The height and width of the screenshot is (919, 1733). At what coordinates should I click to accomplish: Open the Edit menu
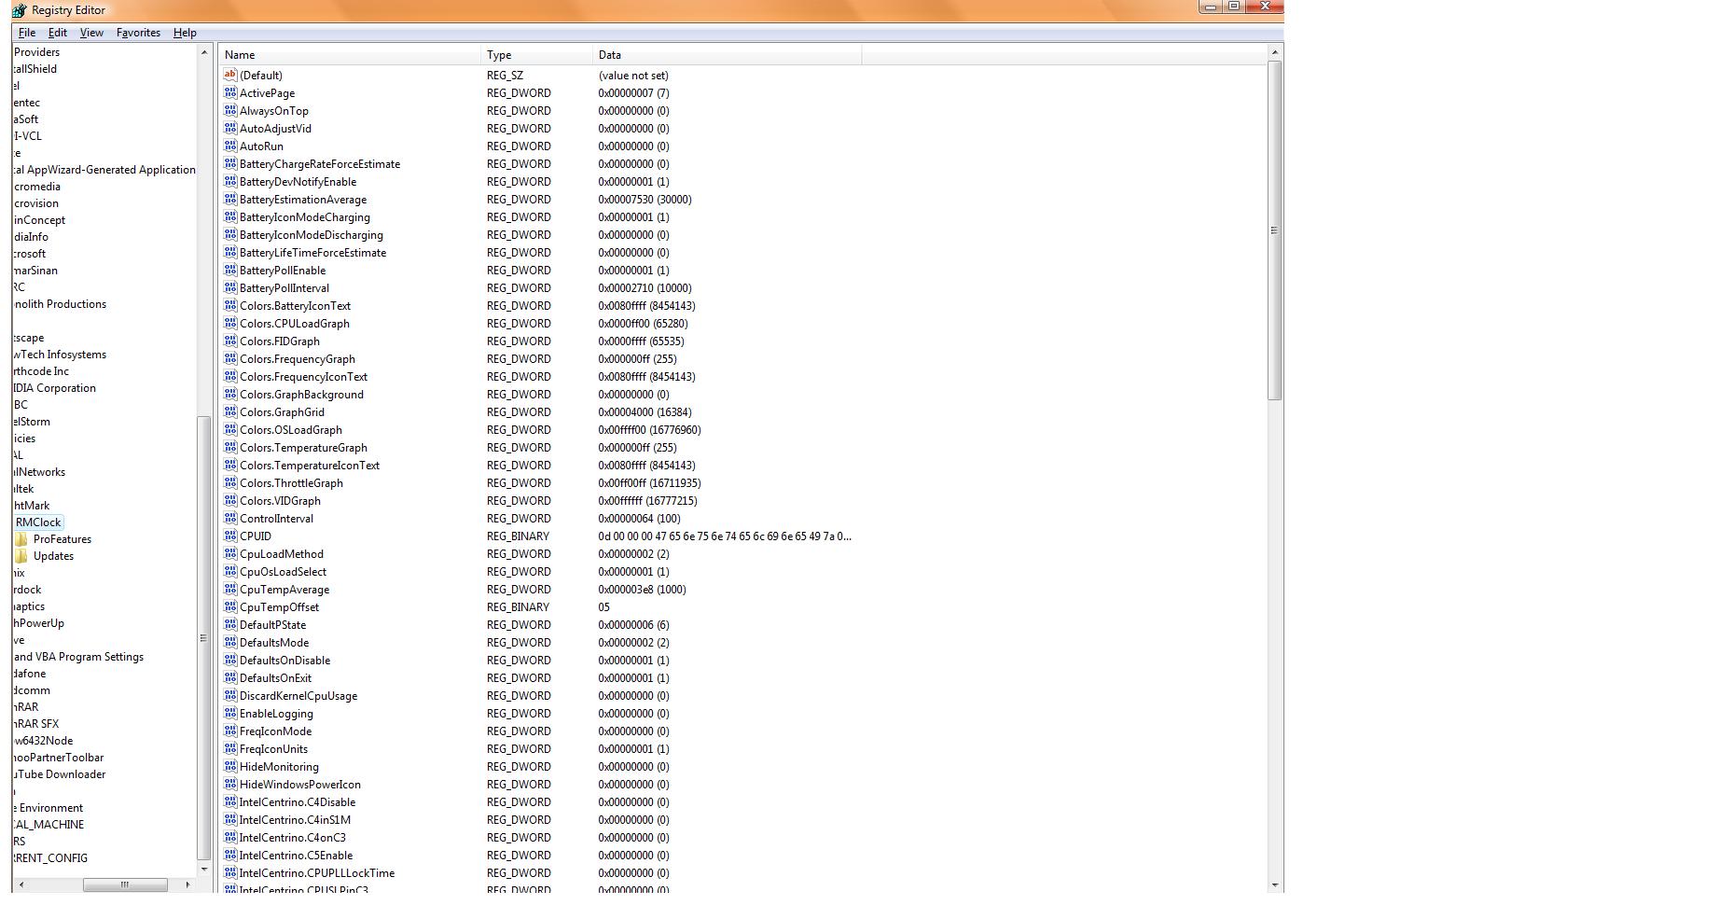58,33
